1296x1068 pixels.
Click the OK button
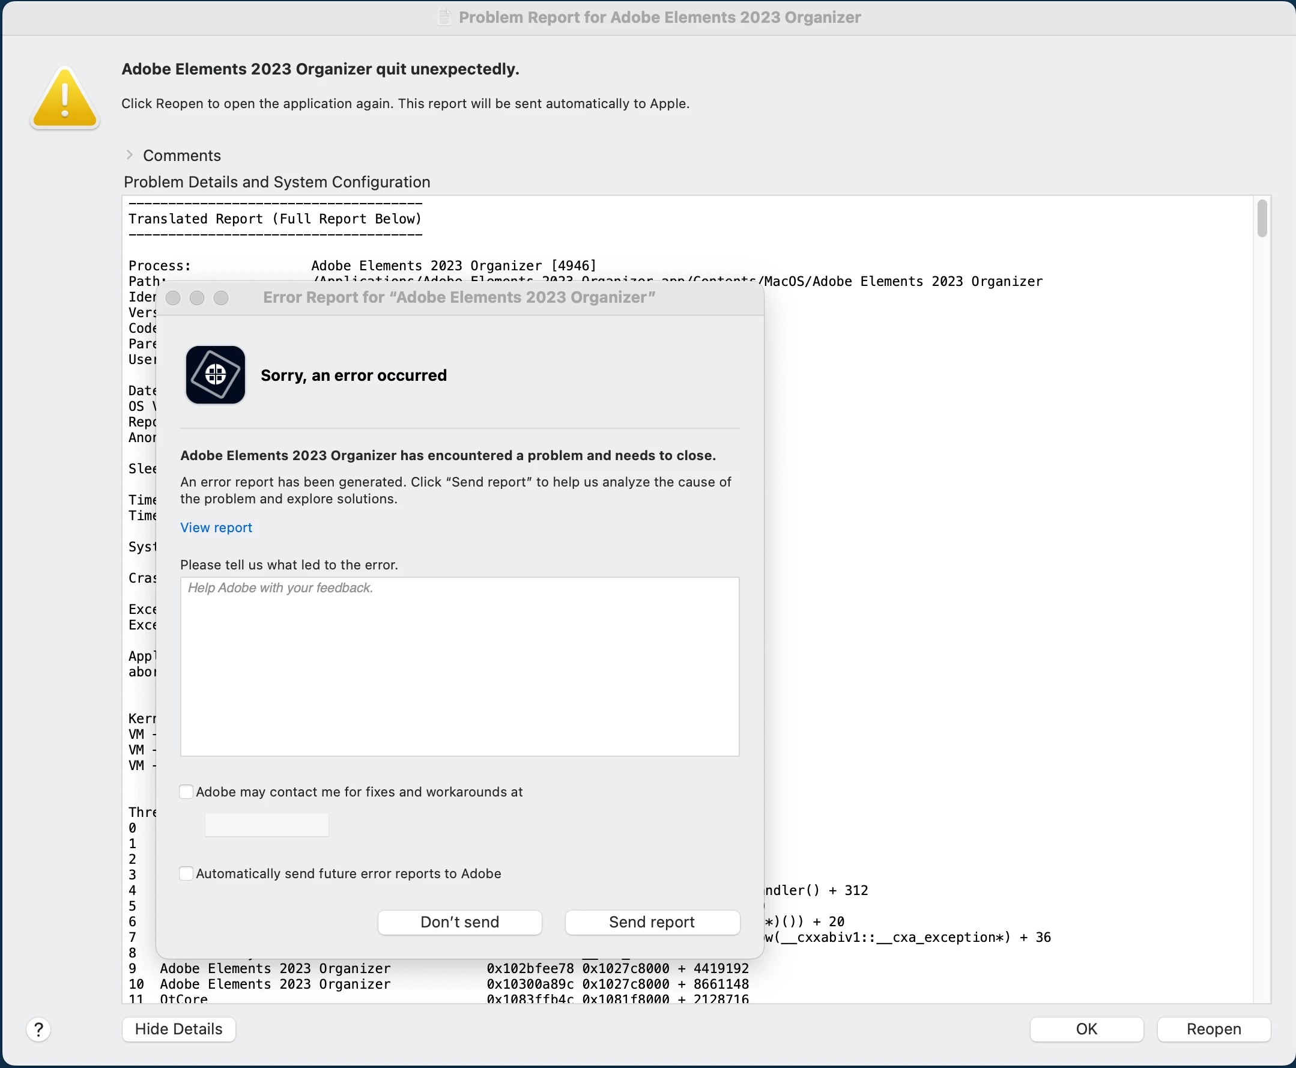coord(1086,1029)
